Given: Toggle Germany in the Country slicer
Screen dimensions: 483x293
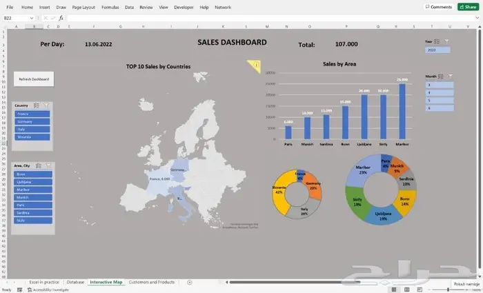Looking at the screenshot, I should (x=32, y=121).
